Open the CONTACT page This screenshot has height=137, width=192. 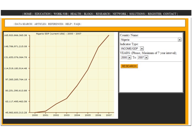point(170,14)
